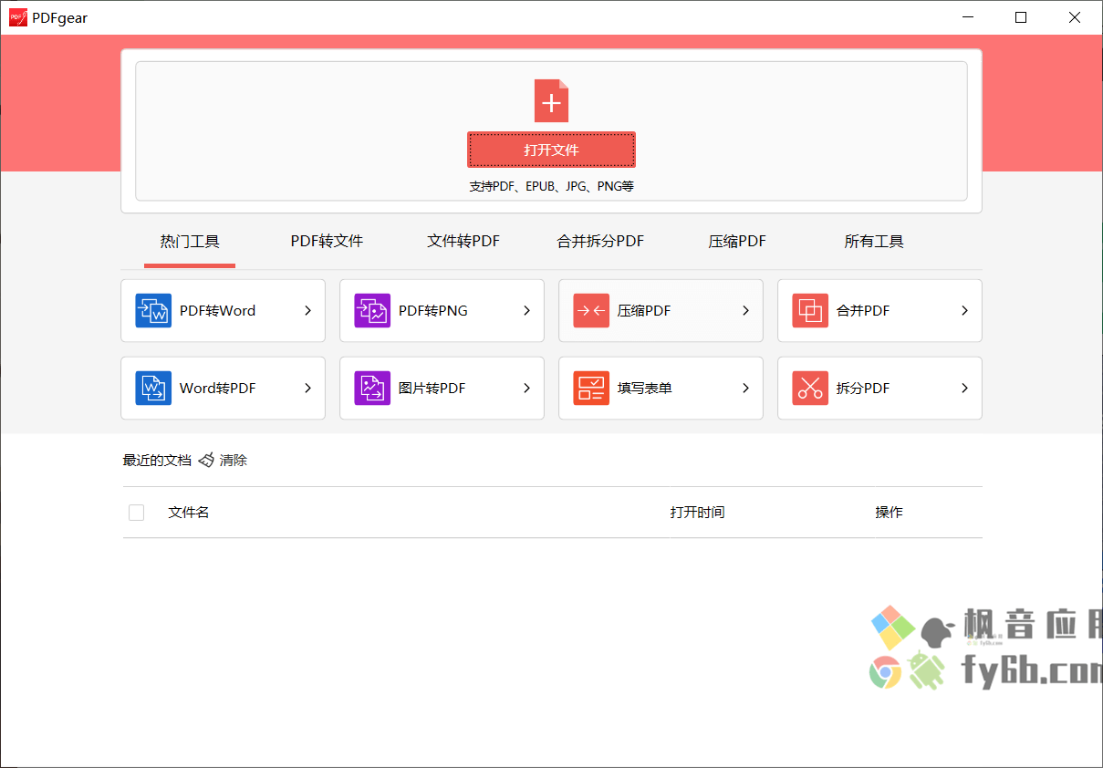Screen dimensions: 1103x768
Task: Minimize the PDFgear window
Action: 966,17
